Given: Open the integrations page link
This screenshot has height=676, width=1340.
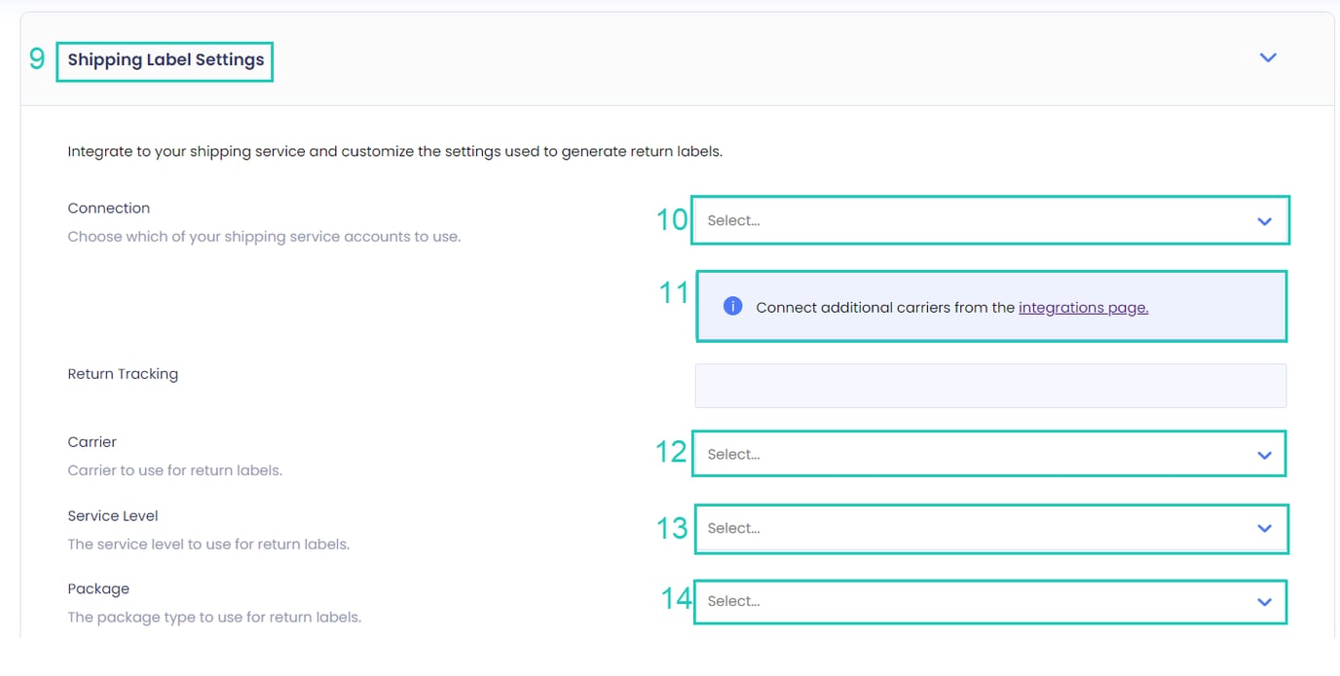Looking at the screenshot, I should [x=1083, y=308].
